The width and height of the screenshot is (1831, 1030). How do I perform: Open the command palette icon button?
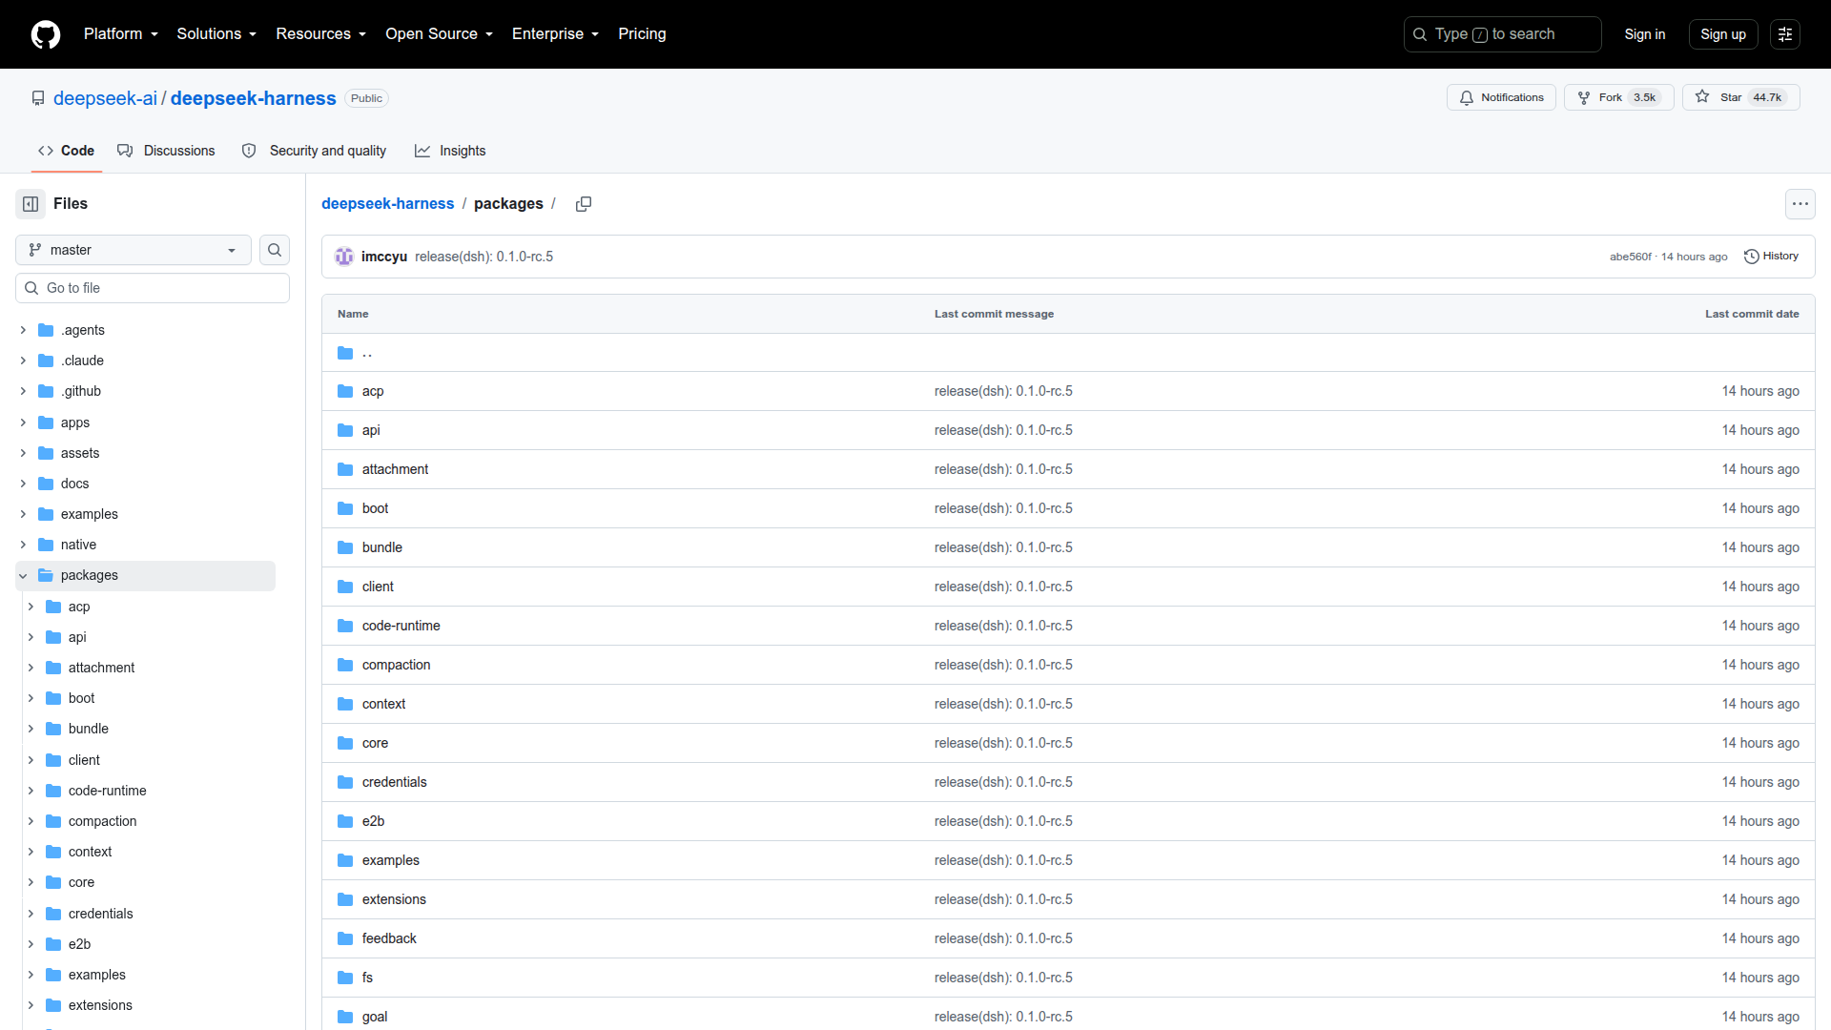click(1785, 34)
